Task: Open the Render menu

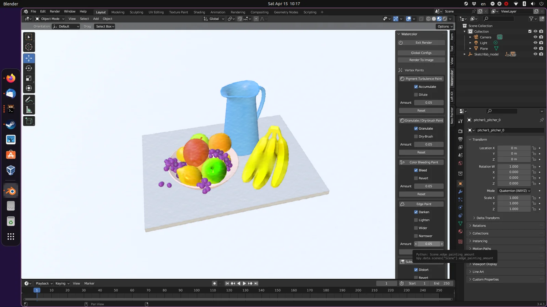Action: pos(55,11)
